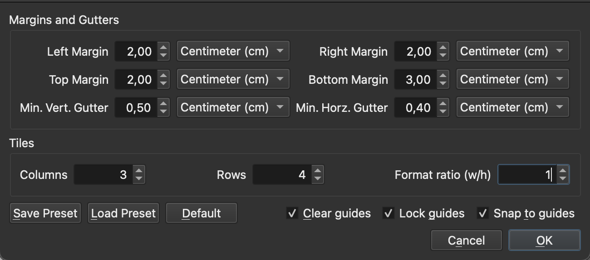Viewport: 590px width, 260px height.
Task: Increase Right Margin stepper up arrow
Action: click(443, 47)
